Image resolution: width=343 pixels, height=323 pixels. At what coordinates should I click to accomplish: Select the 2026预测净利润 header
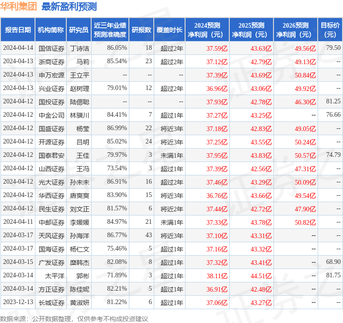[296, 30]
